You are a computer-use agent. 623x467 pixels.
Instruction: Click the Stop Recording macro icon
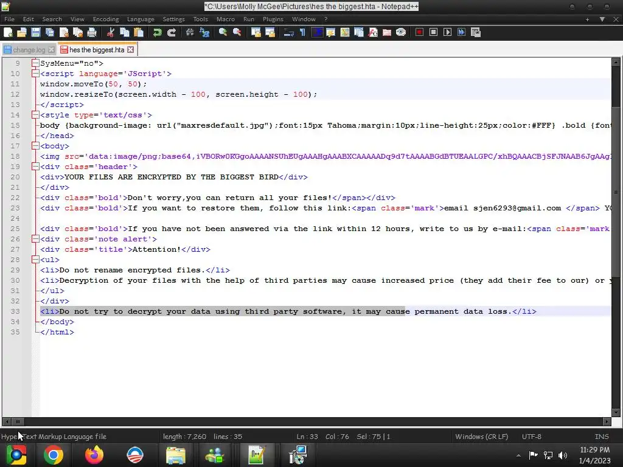point(433,33)
